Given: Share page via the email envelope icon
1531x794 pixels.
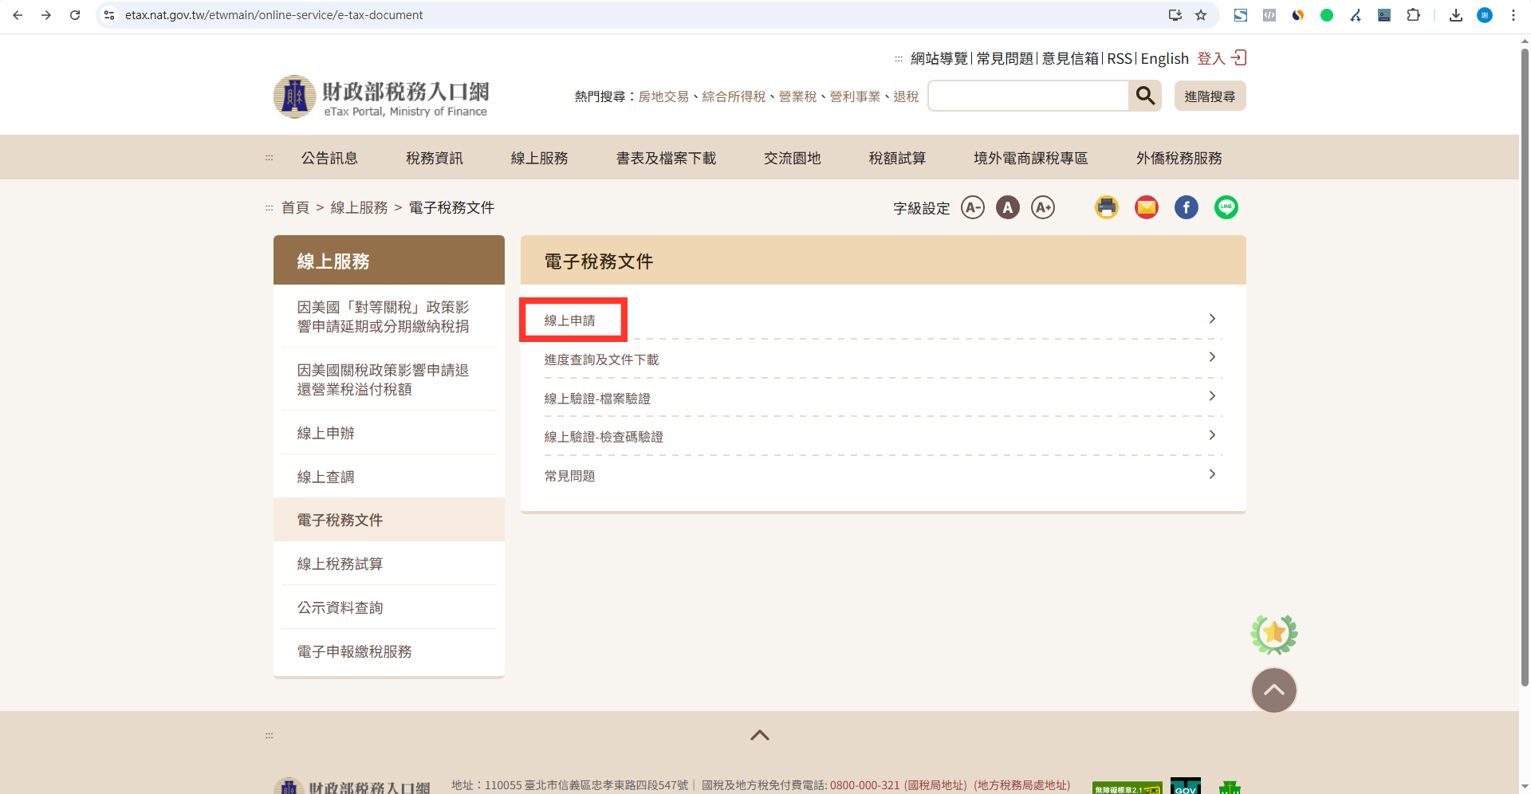Looking at the screenshot, I should 1146,208.
